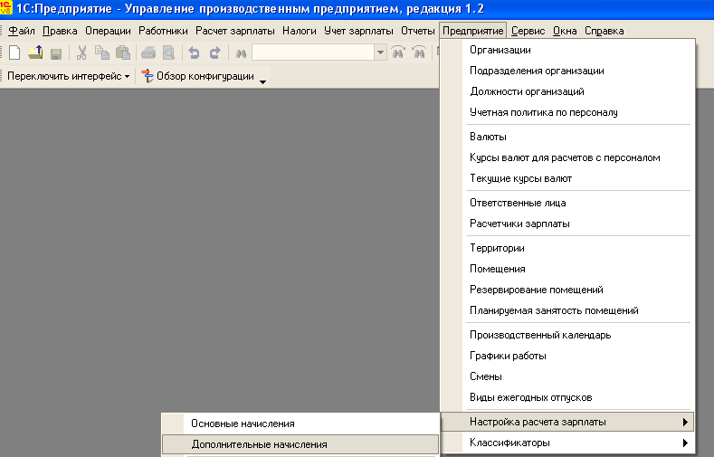Viewport: 714px width, 457px height.
Task: Click the Find previous binoculars icon
Action: click(x=419, y=52)
